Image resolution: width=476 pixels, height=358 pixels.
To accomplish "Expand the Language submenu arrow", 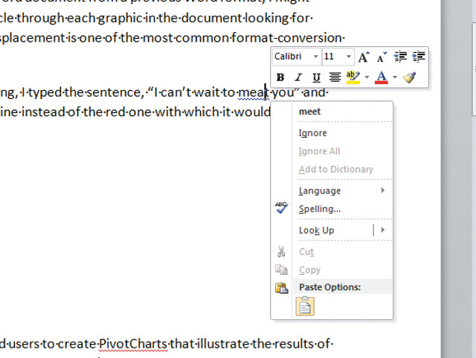I will point(383,191).
